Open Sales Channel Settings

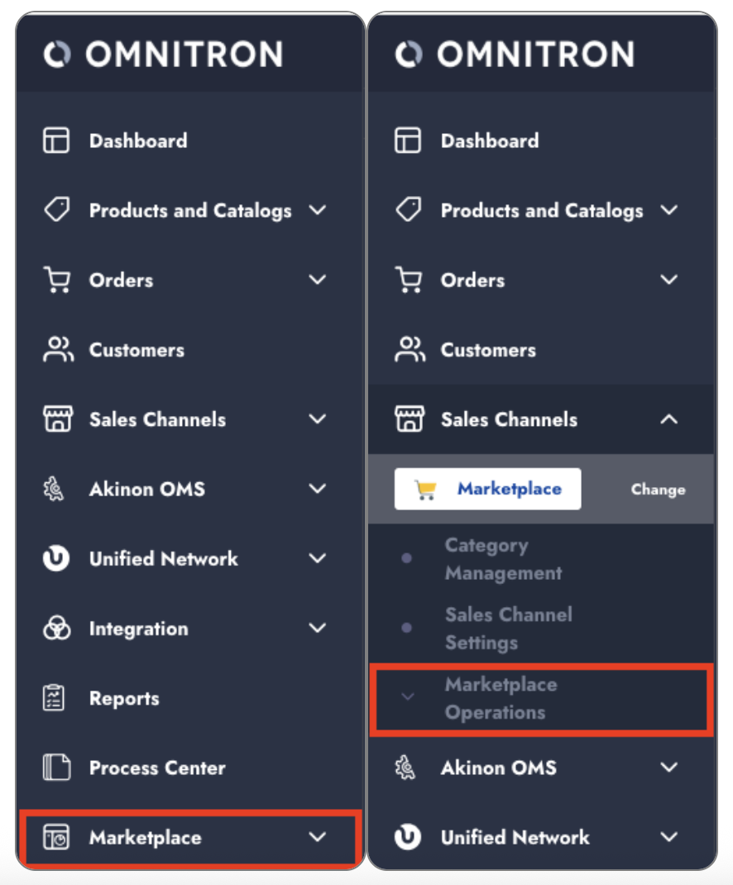[508, 629]
